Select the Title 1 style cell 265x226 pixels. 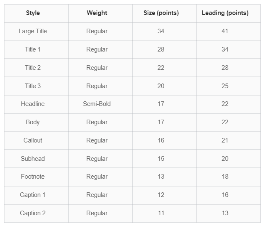pos(33,49)
